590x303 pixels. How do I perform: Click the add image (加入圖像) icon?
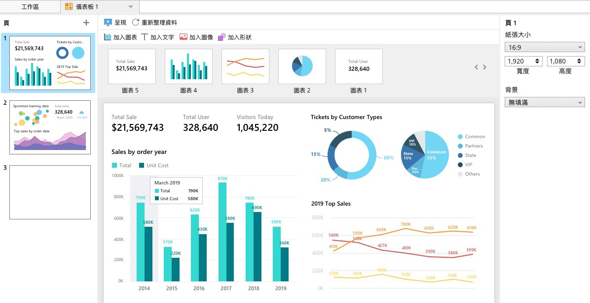[184, 37]
